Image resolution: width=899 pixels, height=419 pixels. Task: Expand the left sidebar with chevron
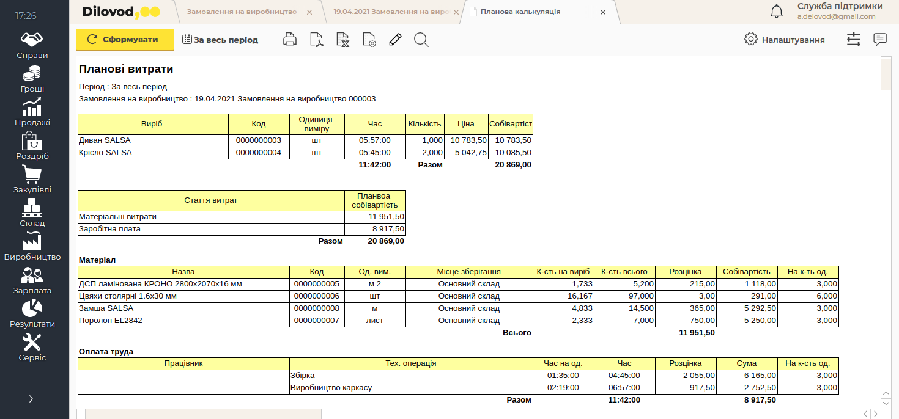pos(31,399)
